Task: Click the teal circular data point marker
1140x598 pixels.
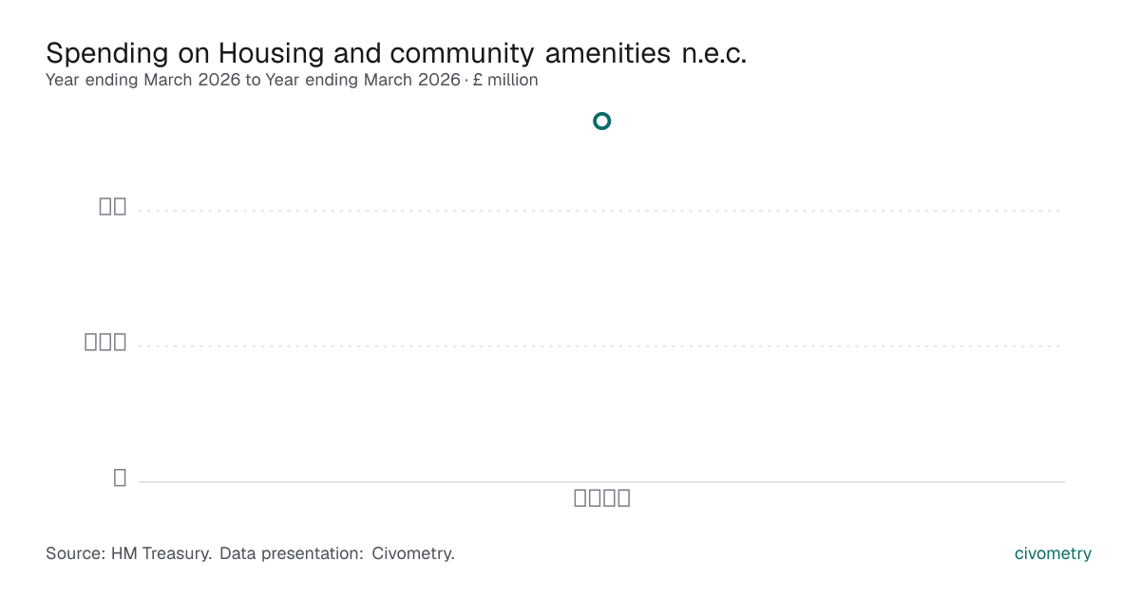Action: coord(601,121)
